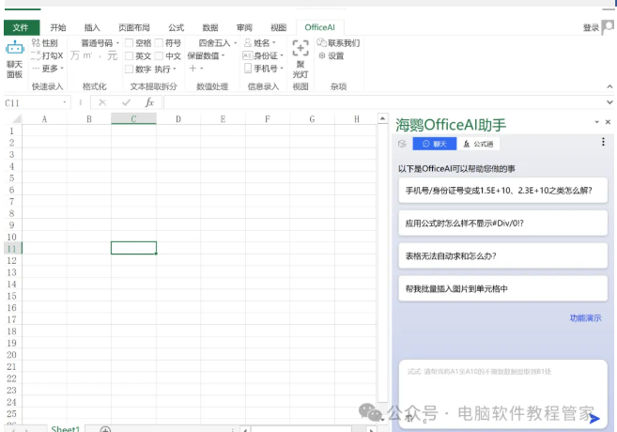The width and height of the screenshot is (617, 432).
Task: Click the user avatar icon next to 登录
Action: pyautogui.click(x=608, y=27)
